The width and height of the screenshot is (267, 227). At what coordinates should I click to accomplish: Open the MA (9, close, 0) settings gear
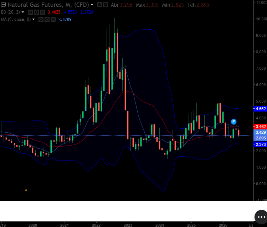[x=47, y=19]
